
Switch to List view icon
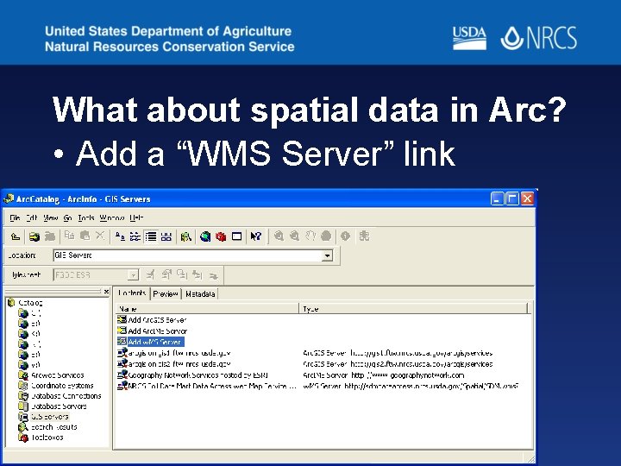coord(135,236)
